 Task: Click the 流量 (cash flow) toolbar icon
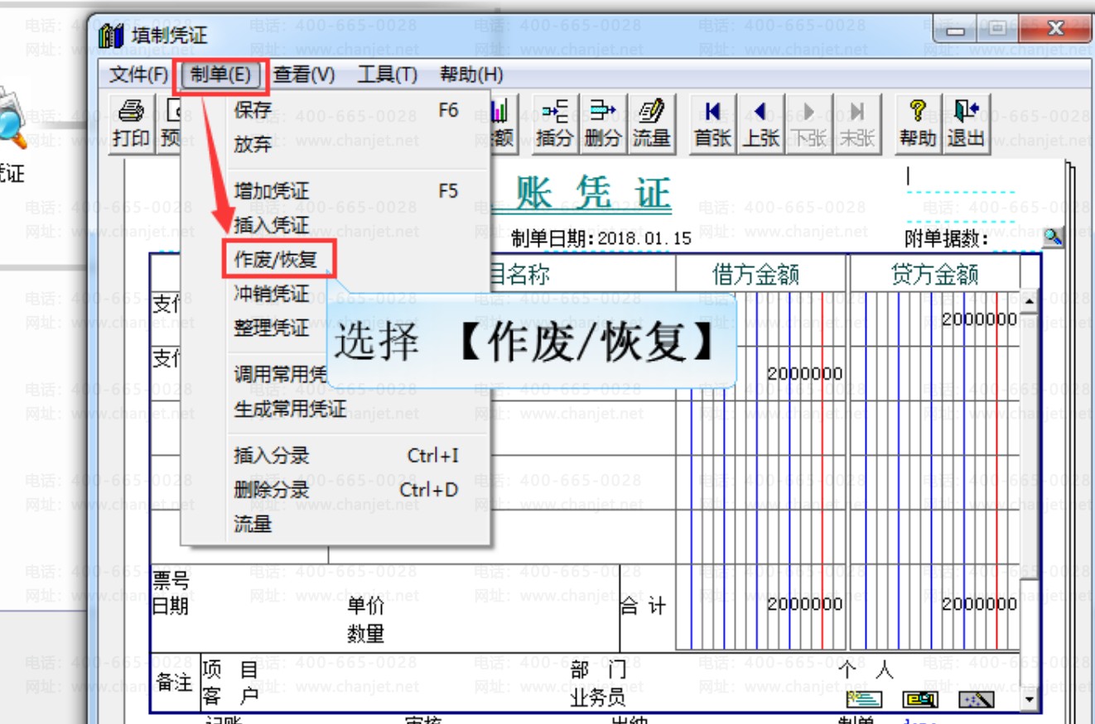tap(651, 124)
